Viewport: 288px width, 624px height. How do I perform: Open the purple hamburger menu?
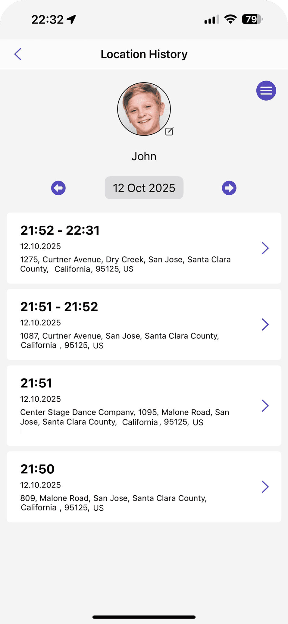[x=266, y=91]
